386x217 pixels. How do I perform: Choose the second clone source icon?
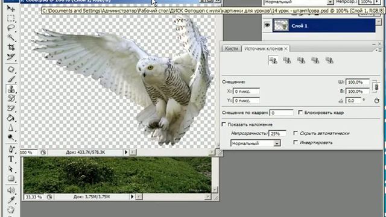[x=287, y=60]
